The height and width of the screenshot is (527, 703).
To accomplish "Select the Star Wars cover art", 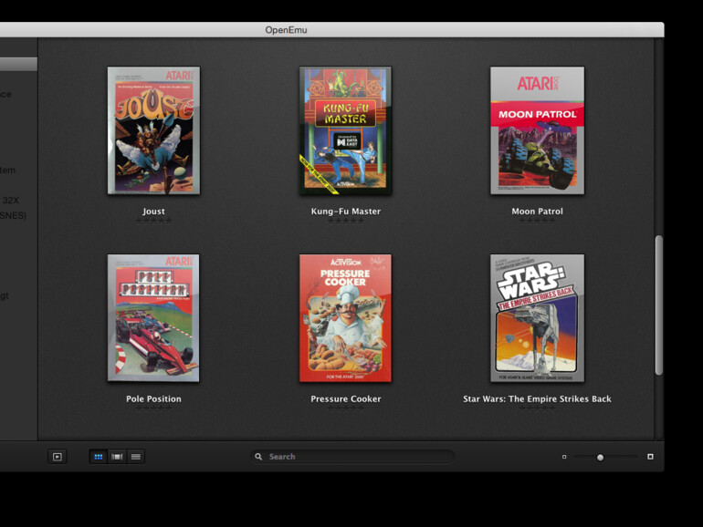I will point(537,318).
